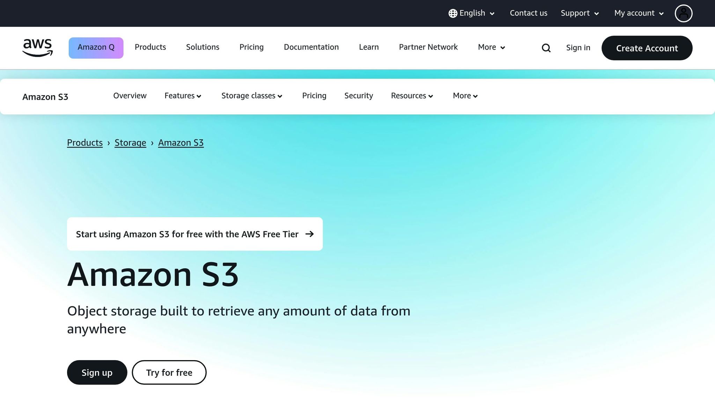715x402 pixels.
Task: Expand the Features dropdown in S3 nav
Action: (183, 96)
